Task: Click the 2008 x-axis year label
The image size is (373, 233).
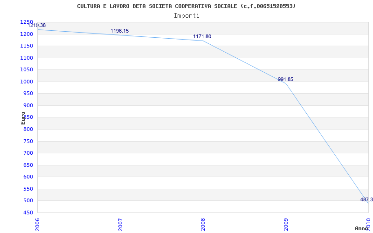Action: (203, 225)
